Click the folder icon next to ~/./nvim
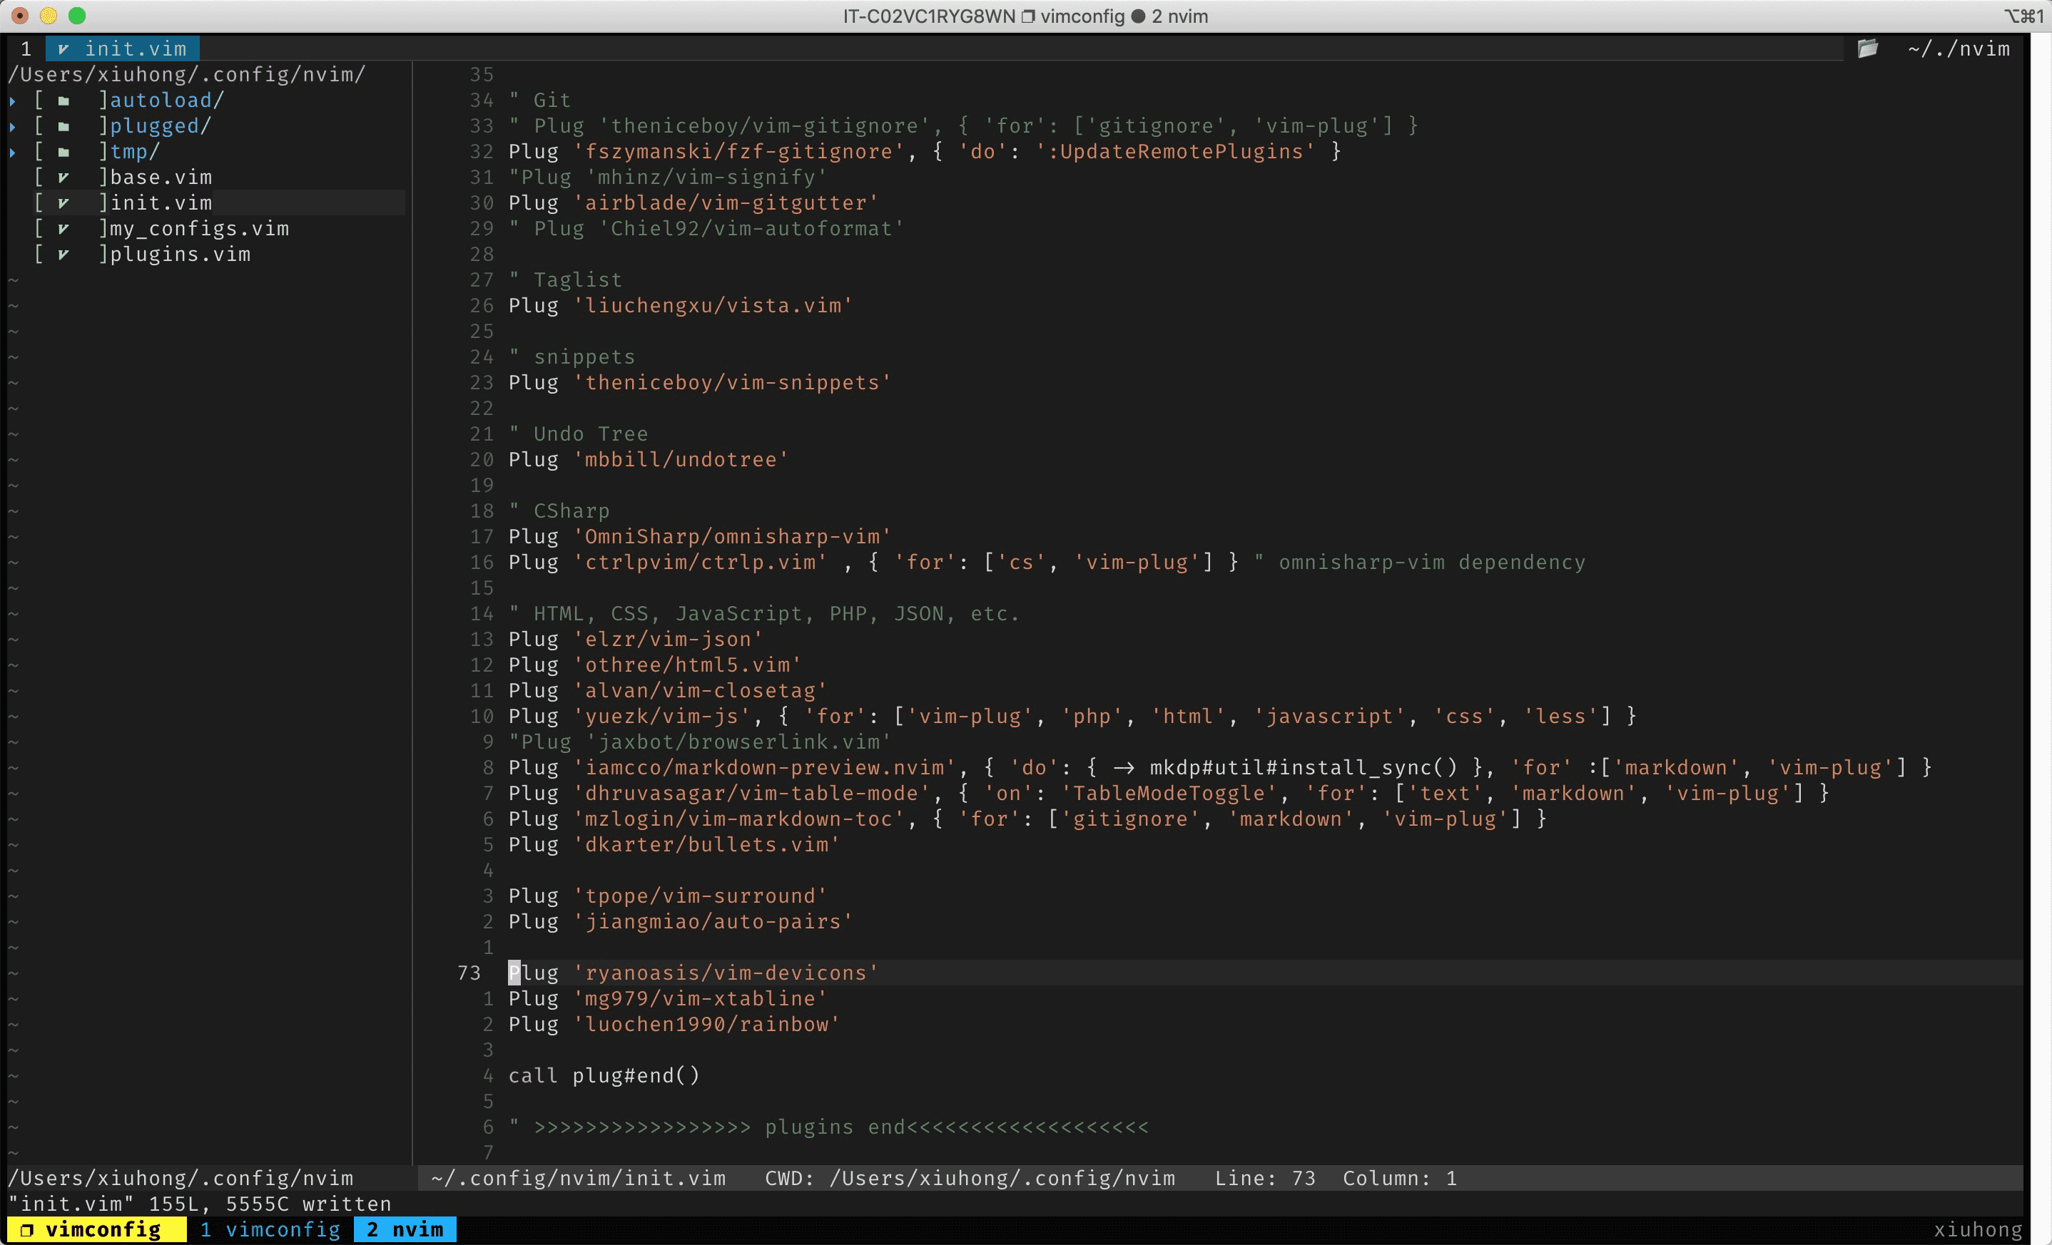 coord(1868,48)
